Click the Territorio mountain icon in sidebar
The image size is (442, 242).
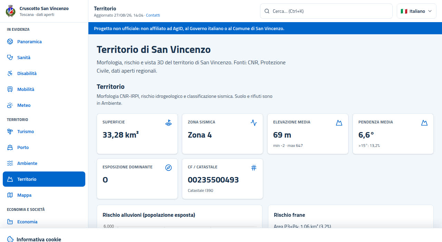10,179
